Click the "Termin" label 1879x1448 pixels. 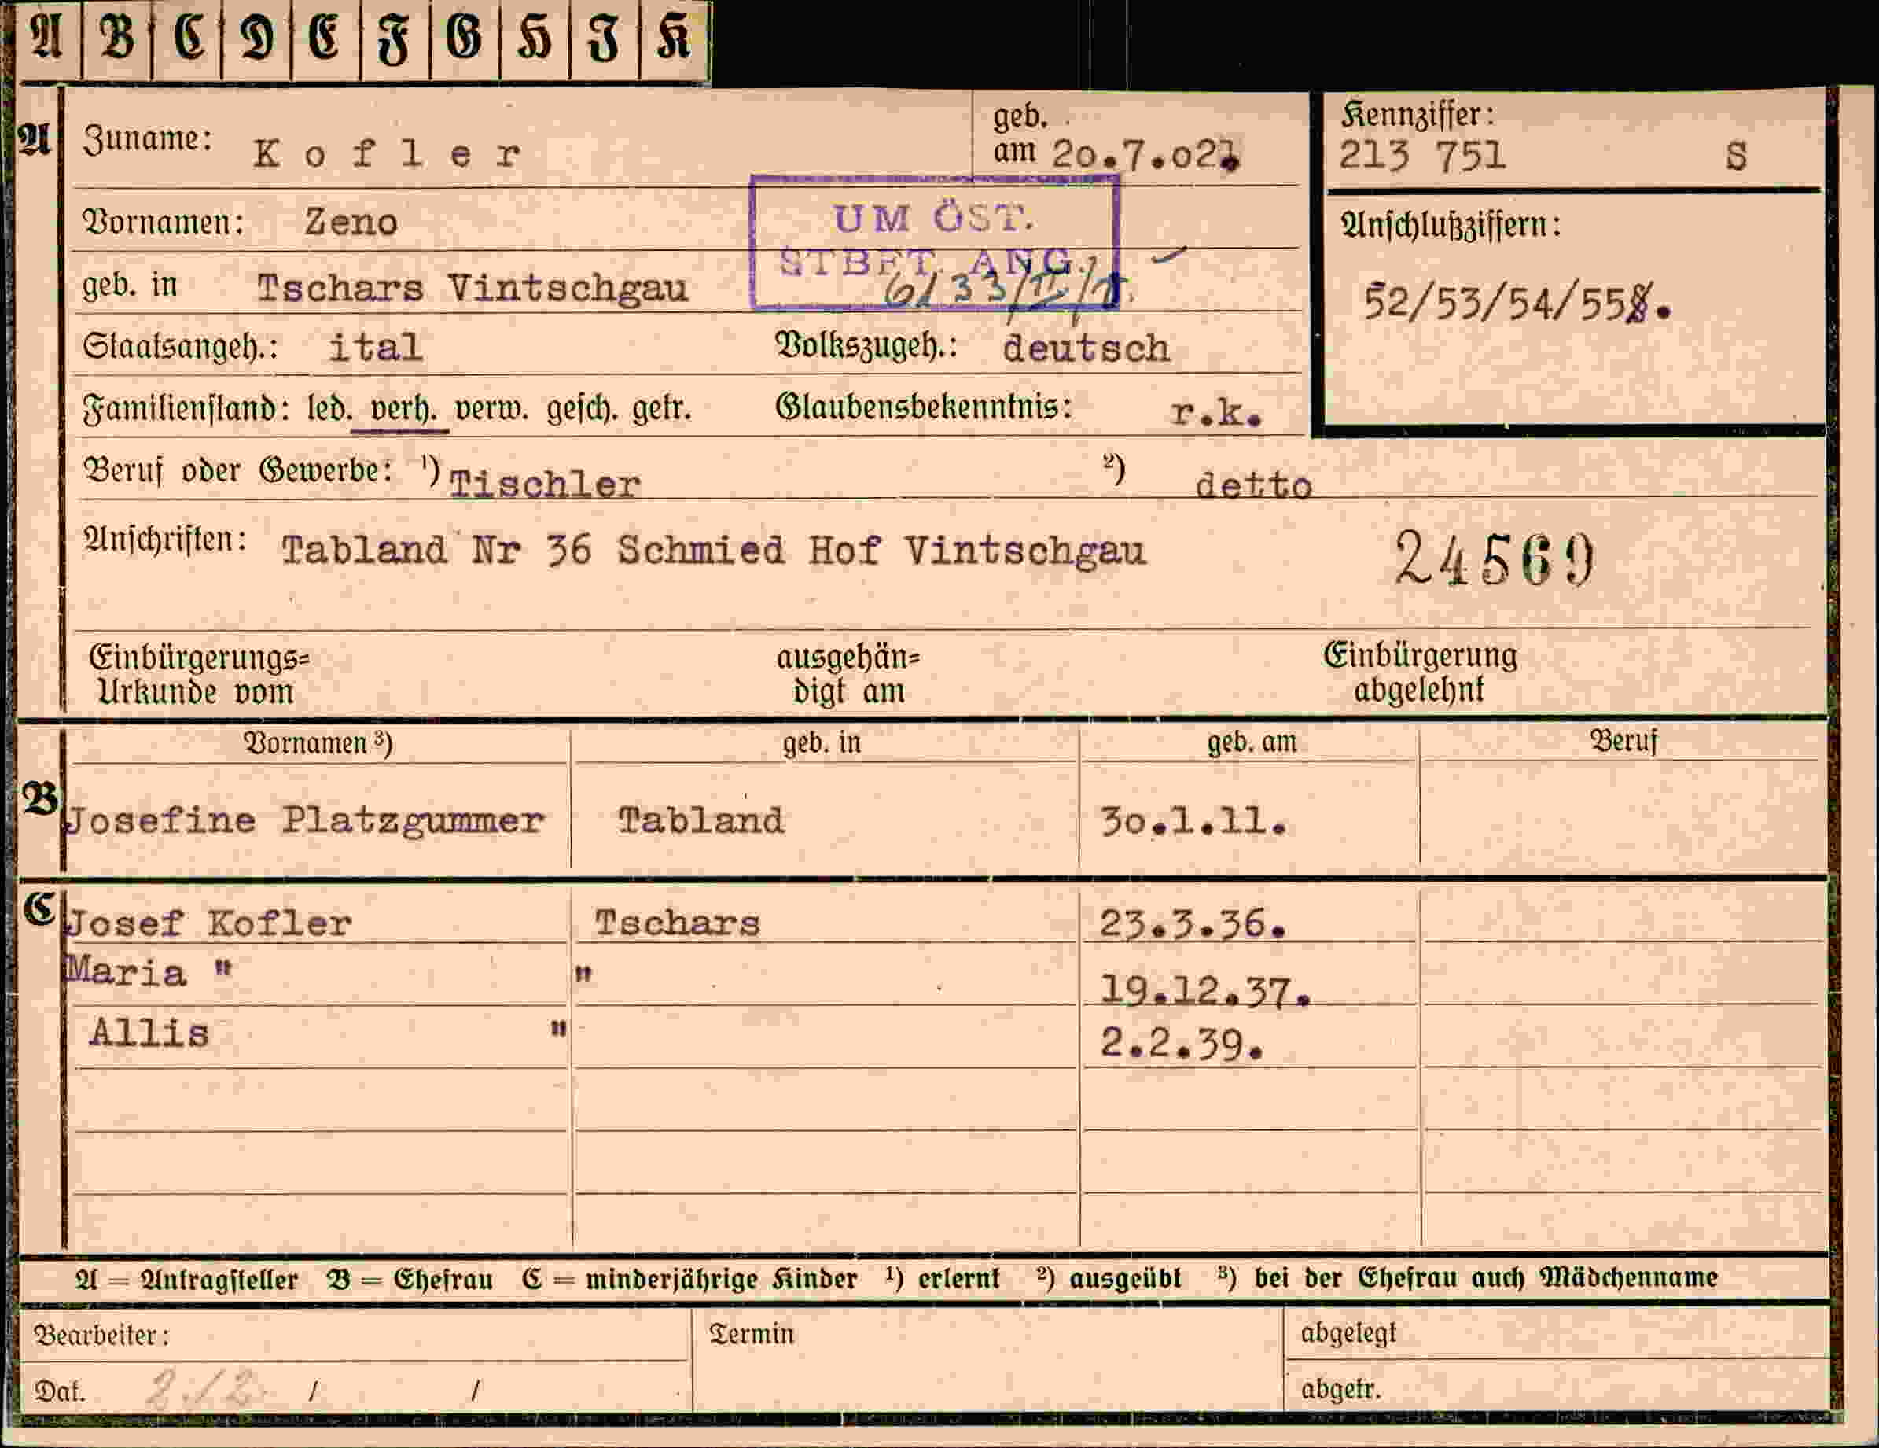point(752,1335)
